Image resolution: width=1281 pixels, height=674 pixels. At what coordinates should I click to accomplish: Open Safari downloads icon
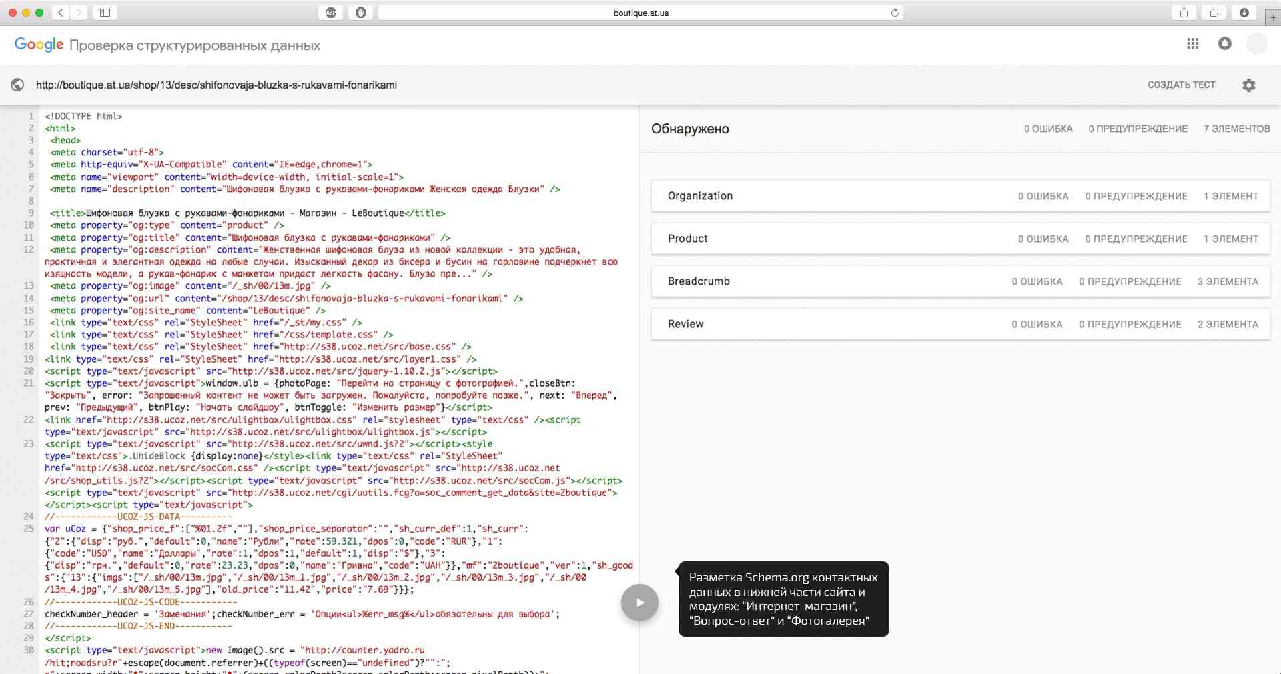[x=1244, y=13]
